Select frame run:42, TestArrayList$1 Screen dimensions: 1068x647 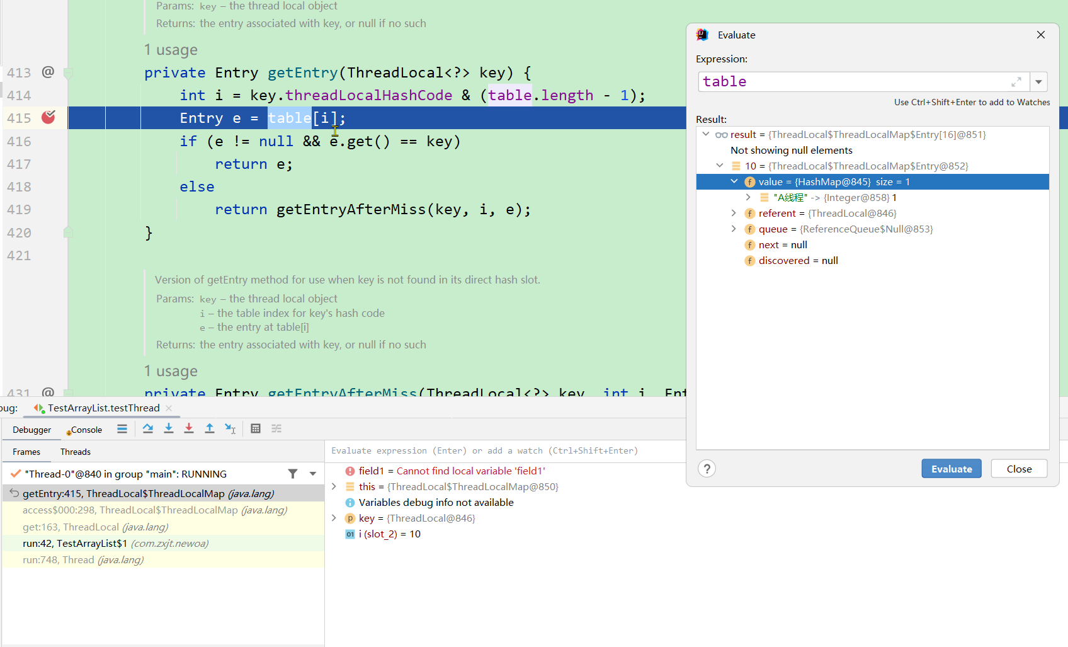164,543
